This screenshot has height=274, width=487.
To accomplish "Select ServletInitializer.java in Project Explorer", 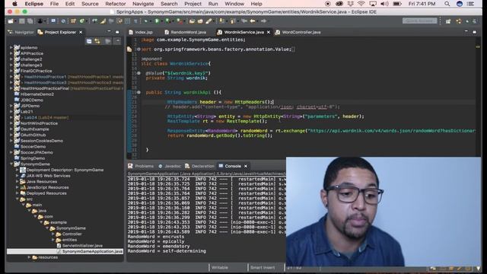I will point(82,245).
